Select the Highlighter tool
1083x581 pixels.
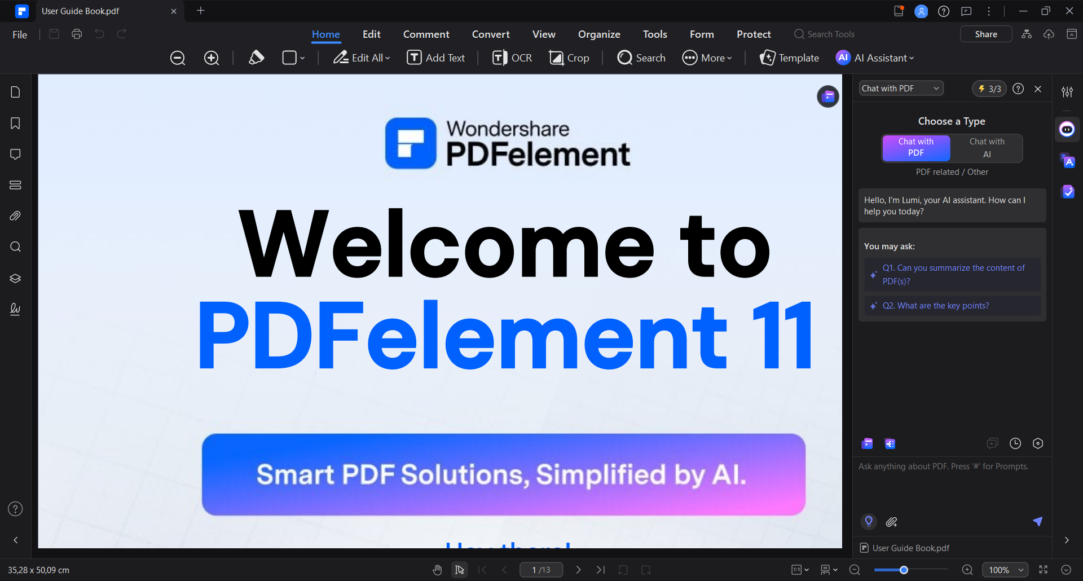256,58
